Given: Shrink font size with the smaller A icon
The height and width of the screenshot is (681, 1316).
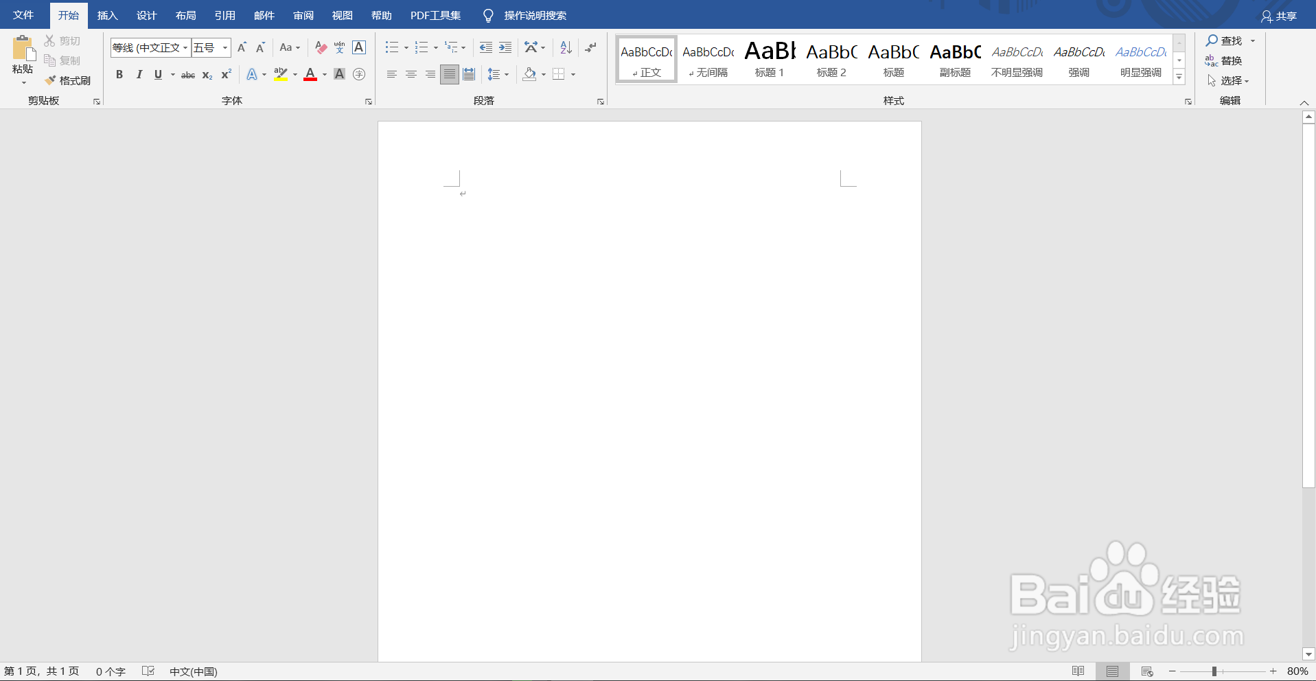Looking at the screenshot, I should [x=260, y=47].
